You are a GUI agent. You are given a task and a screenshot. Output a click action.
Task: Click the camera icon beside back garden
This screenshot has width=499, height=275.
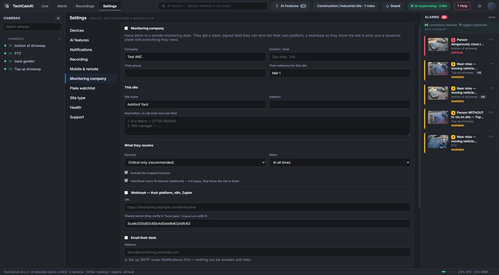coord(10,61)
